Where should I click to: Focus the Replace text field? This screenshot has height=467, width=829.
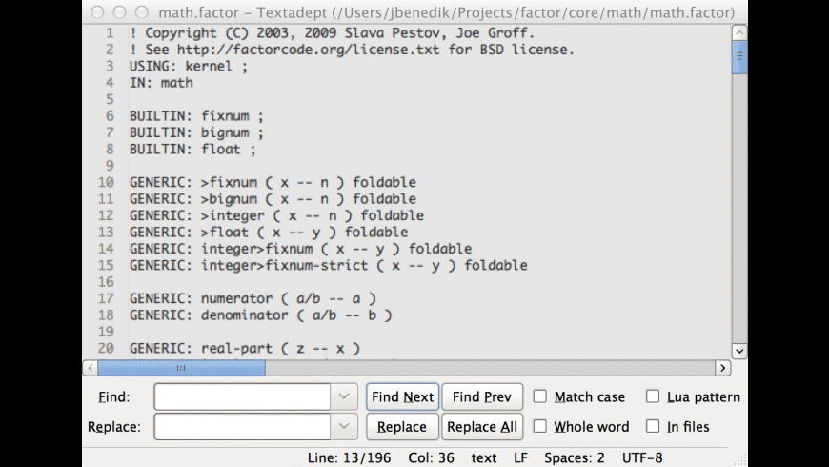pos(242,426)
